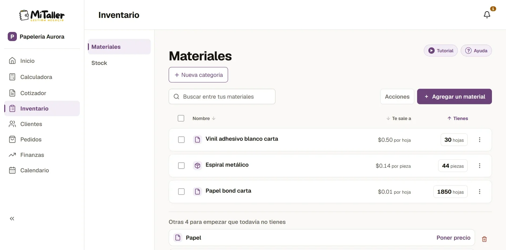Open Clientes section
Viewport: 506px width, 250px height.
pyautogui.click(x=42, y=124)
